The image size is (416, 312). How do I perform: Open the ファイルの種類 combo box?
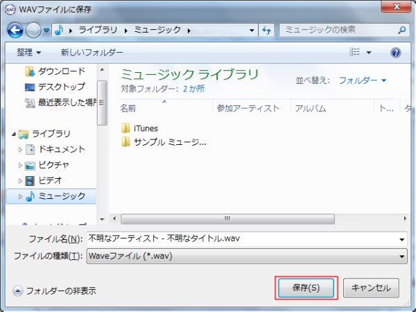coord(246,256)
